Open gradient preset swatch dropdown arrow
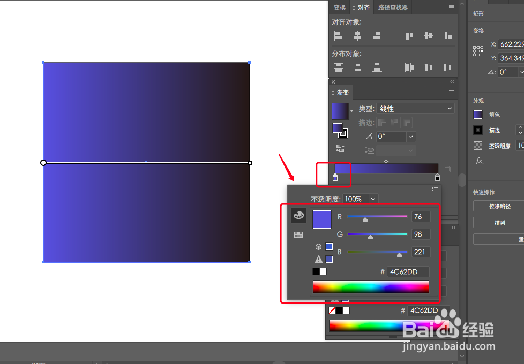The width and height of the screenshot is (524, 364). [351, 111]
